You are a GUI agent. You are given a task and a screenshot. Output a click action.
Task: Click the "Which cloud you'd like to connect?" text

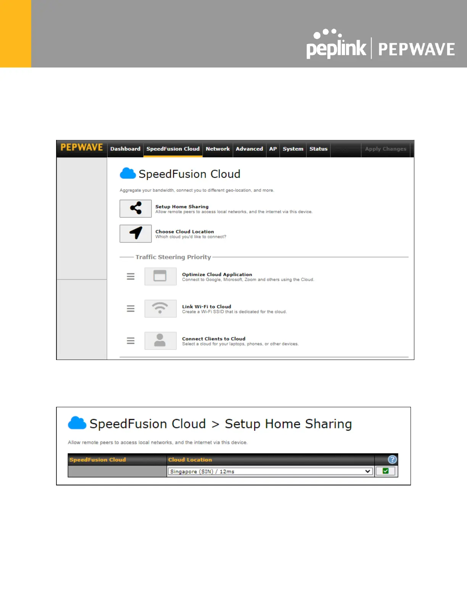190,237
